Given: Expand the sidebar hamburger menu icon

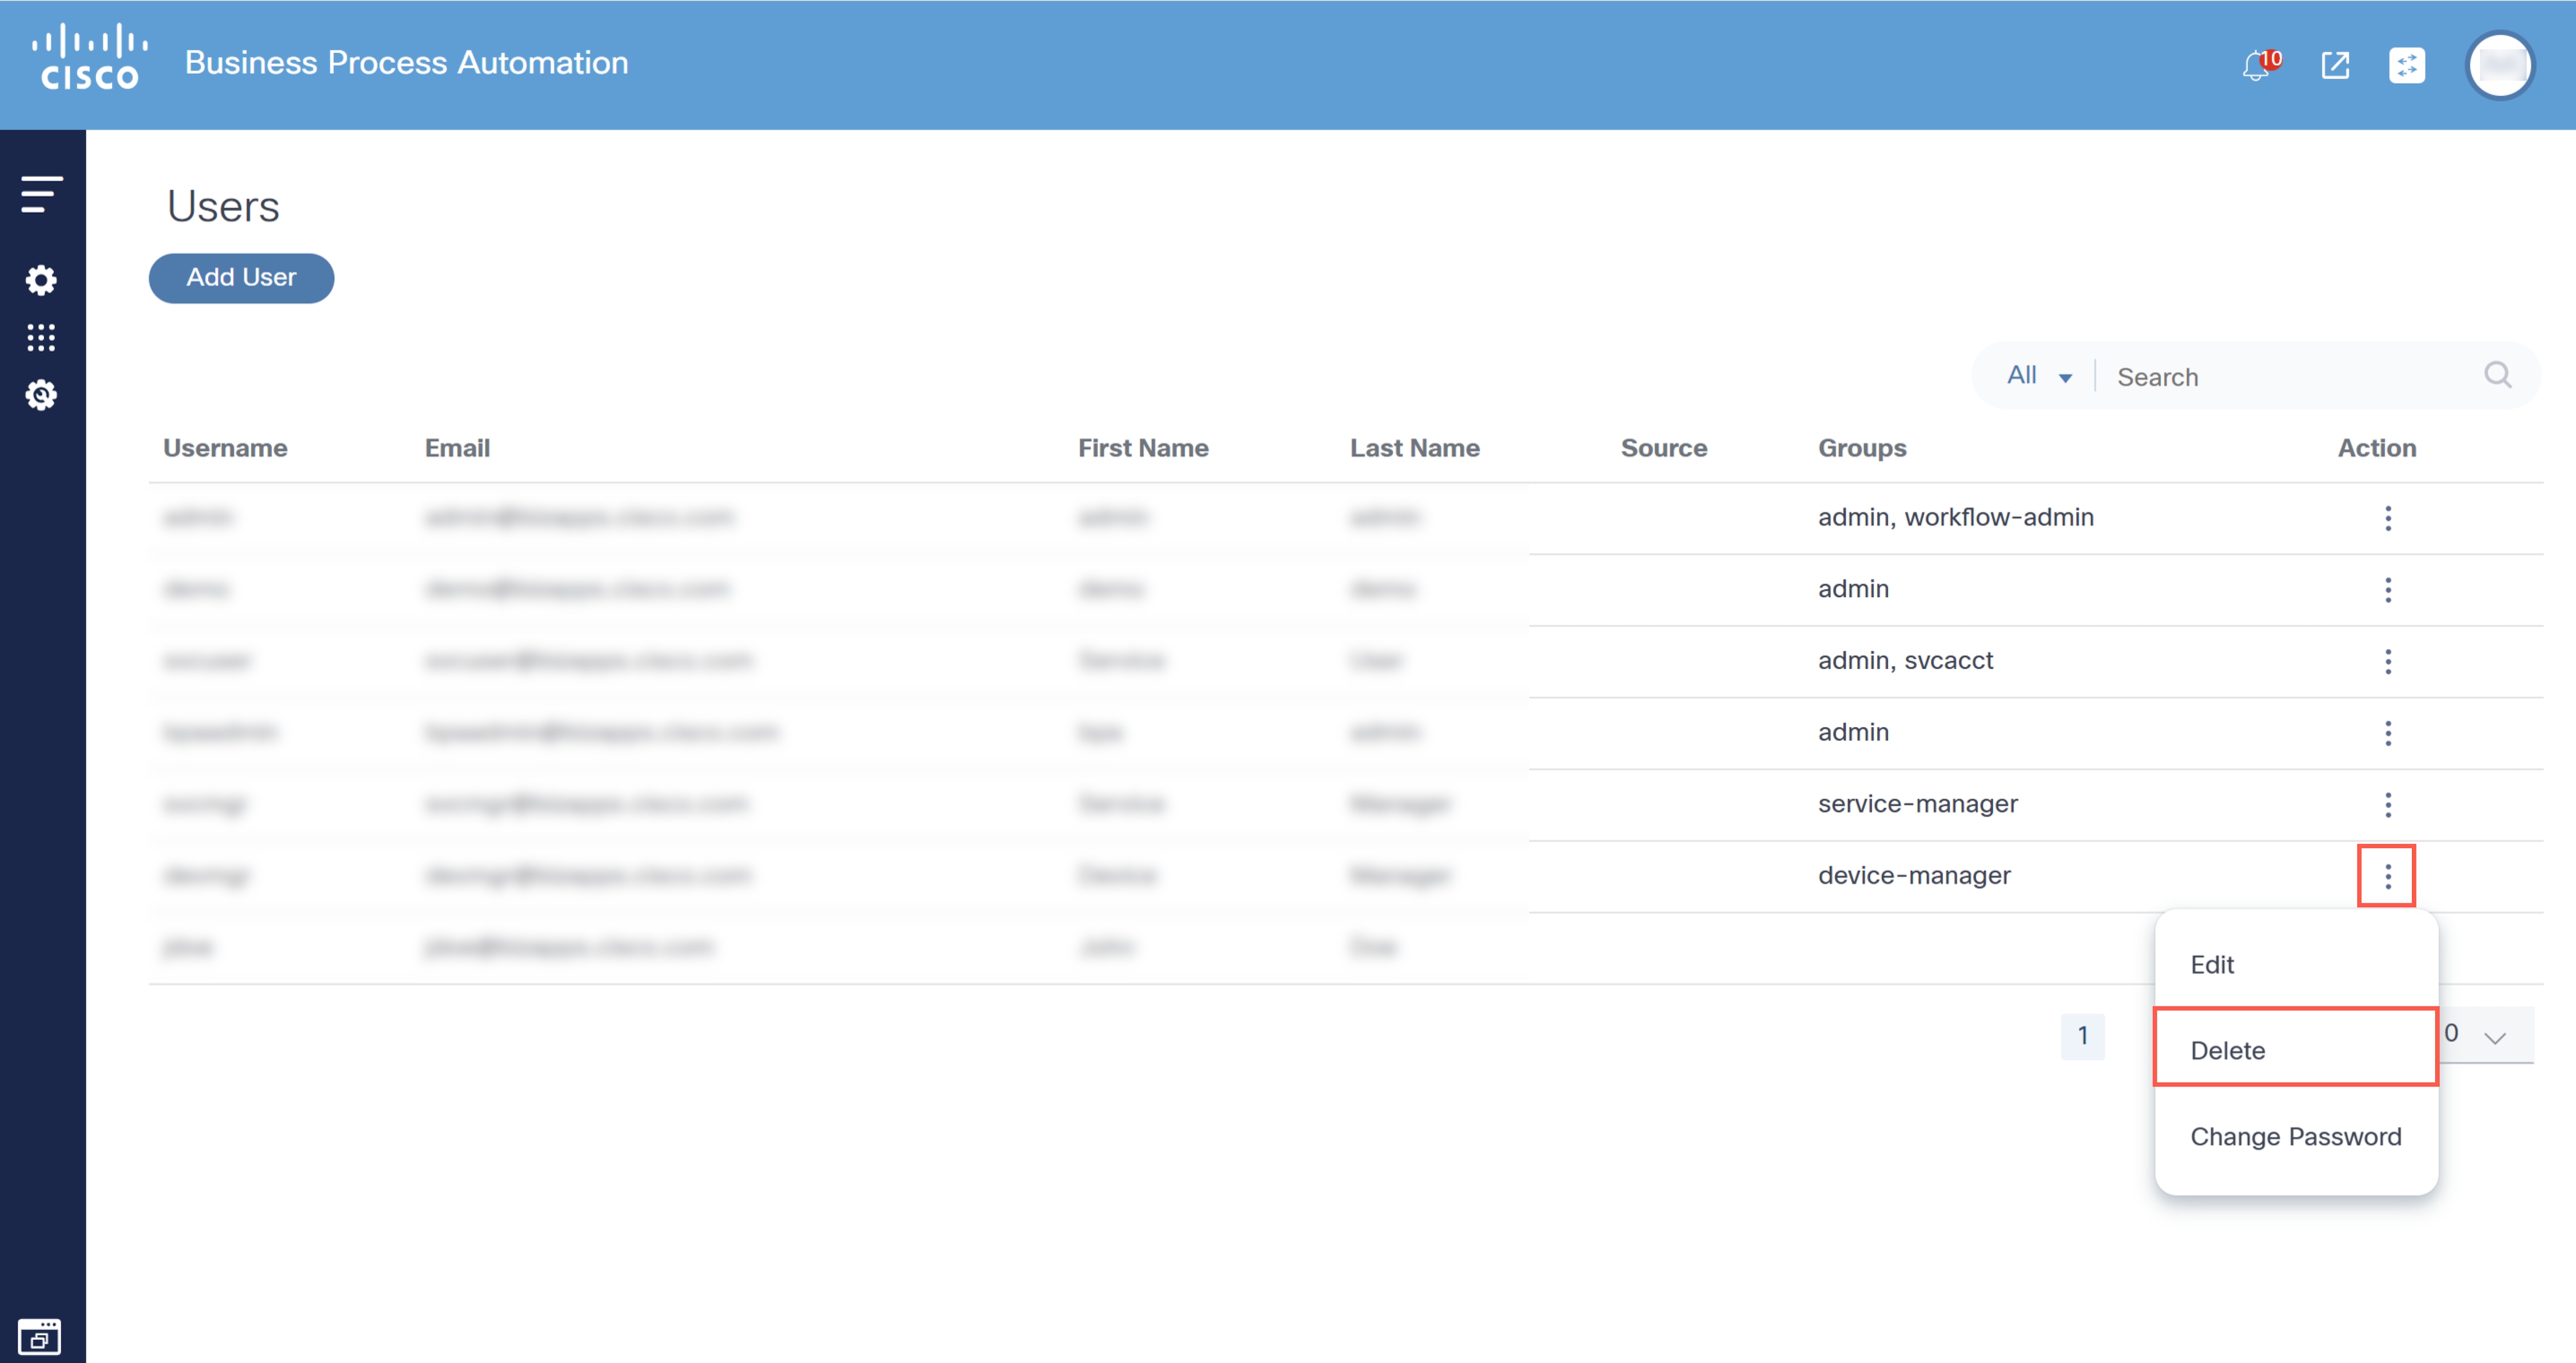Looking at the screenshot, I should click(x=41, y=194).
